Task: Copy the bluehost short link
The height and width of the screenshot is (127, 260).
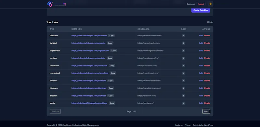Action: click(110, 81)
